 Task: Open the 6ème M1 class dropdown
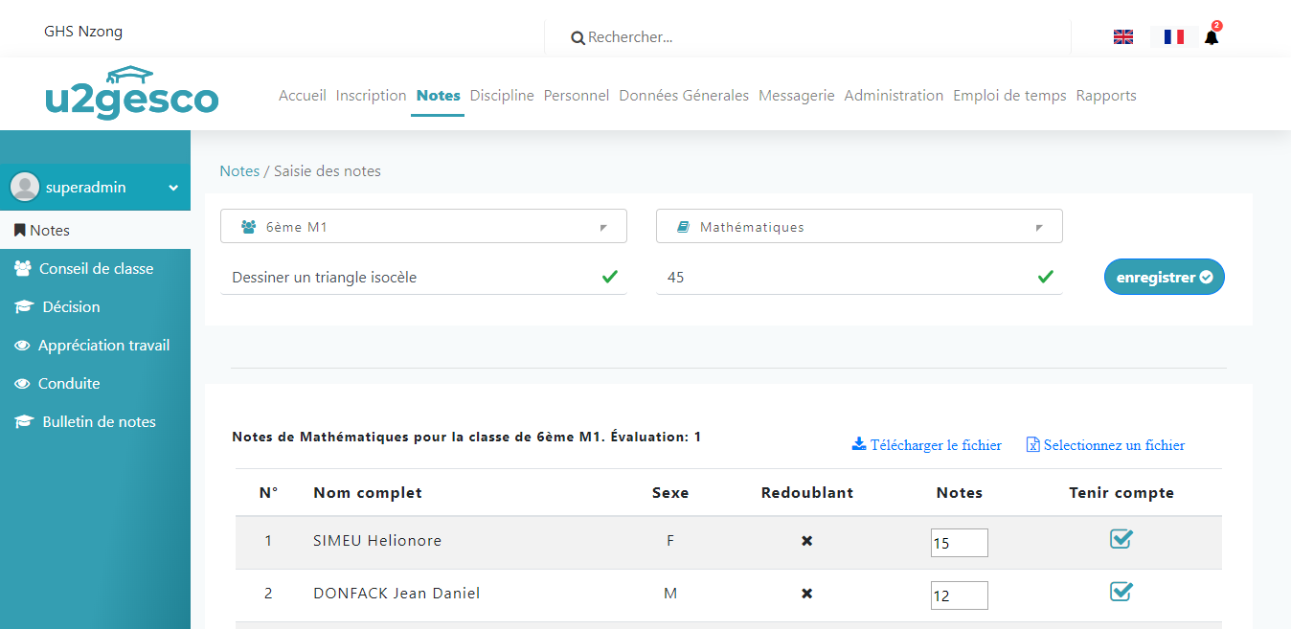(423, 227)
